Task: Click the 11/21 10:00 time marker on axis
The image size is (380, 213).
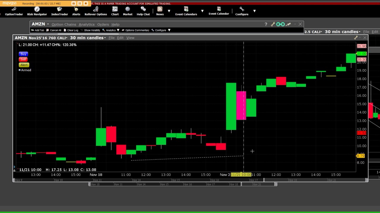Action: [x=241, y=175]
